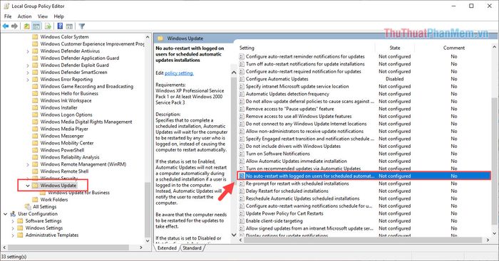Collapse the Windows Update tree node
The height and width of the screenshot is (261, 499).
tap(28, 186)
